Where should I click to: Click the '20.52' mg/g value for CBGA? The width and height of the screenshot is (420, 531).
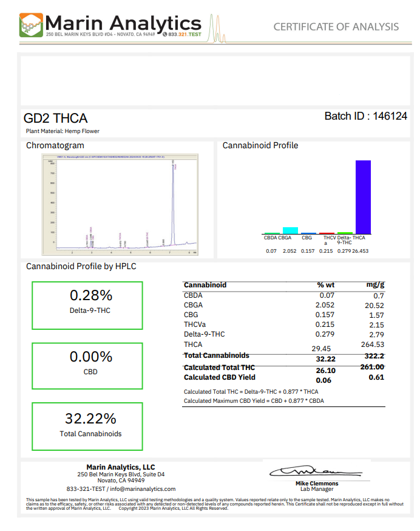click(374, 306)
